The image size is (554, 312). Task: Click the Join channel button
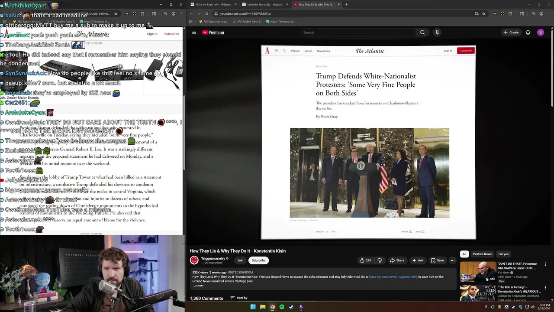pyautogui.click(x=240, y=260)
